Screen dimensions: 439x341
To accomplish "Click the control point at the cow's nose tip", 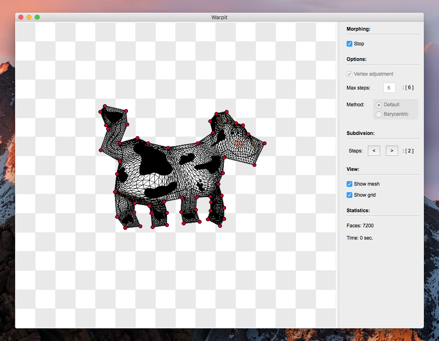I will (264, 144).
